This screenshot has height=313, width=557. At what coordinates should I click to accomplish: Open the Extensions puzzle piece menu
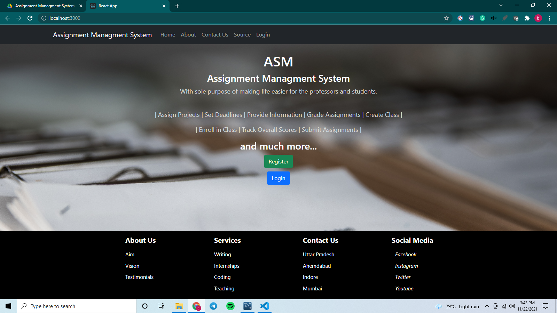click(x=527, y=18)
